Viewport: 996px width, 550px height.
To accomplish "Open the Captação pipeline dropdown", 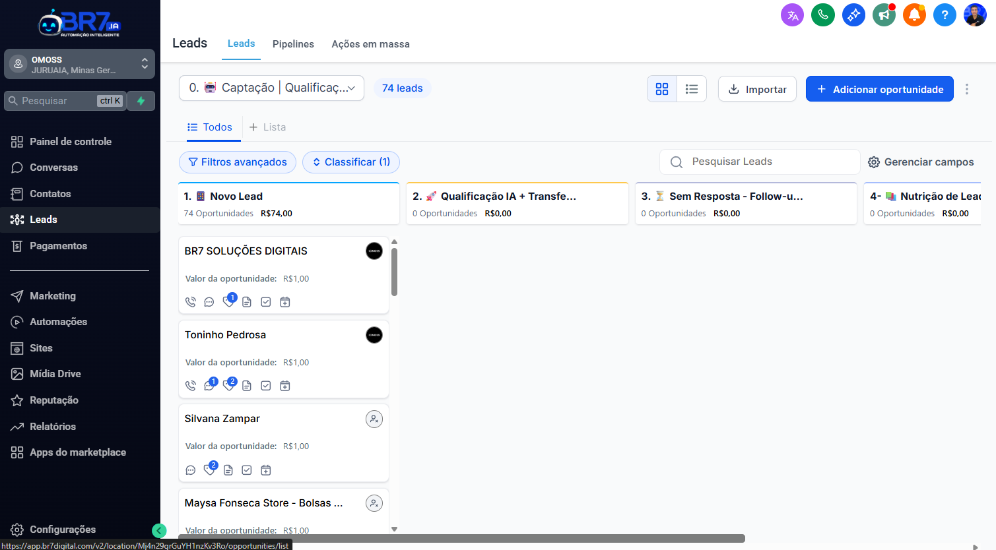I will coord(271,88).
